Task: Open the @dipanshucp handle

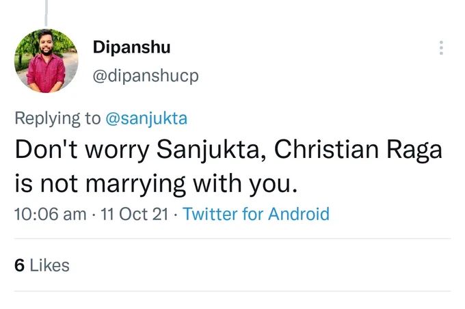Action: tap(146, 76)
